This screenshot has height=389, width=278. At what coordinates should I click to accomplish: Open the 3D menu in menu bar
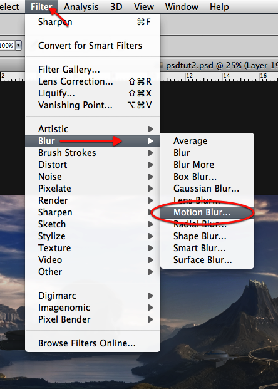tap(116, 7)
